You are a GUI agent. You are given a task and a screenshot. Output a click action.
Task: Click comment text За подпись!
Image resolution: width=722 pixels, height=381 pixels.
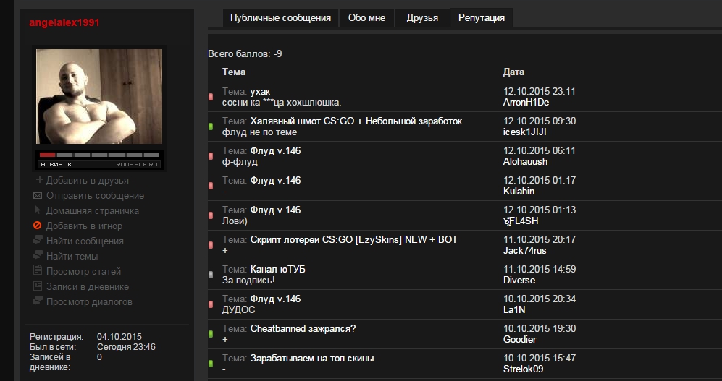click(x=248, y=281)
